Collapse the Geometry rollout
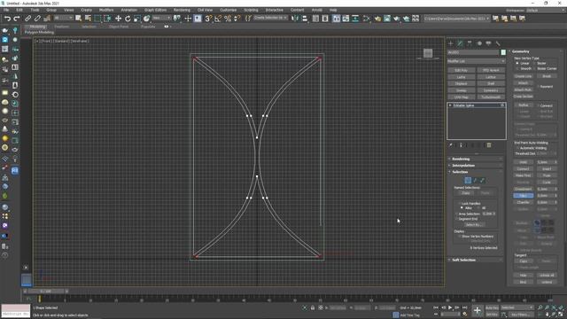This screenshot has height=319, width=567. click(x=535, y=51)
